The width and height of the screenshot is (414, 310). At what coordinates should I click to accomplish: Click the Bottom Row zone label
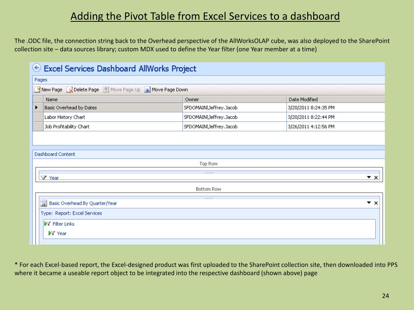[x=208, y=189]
